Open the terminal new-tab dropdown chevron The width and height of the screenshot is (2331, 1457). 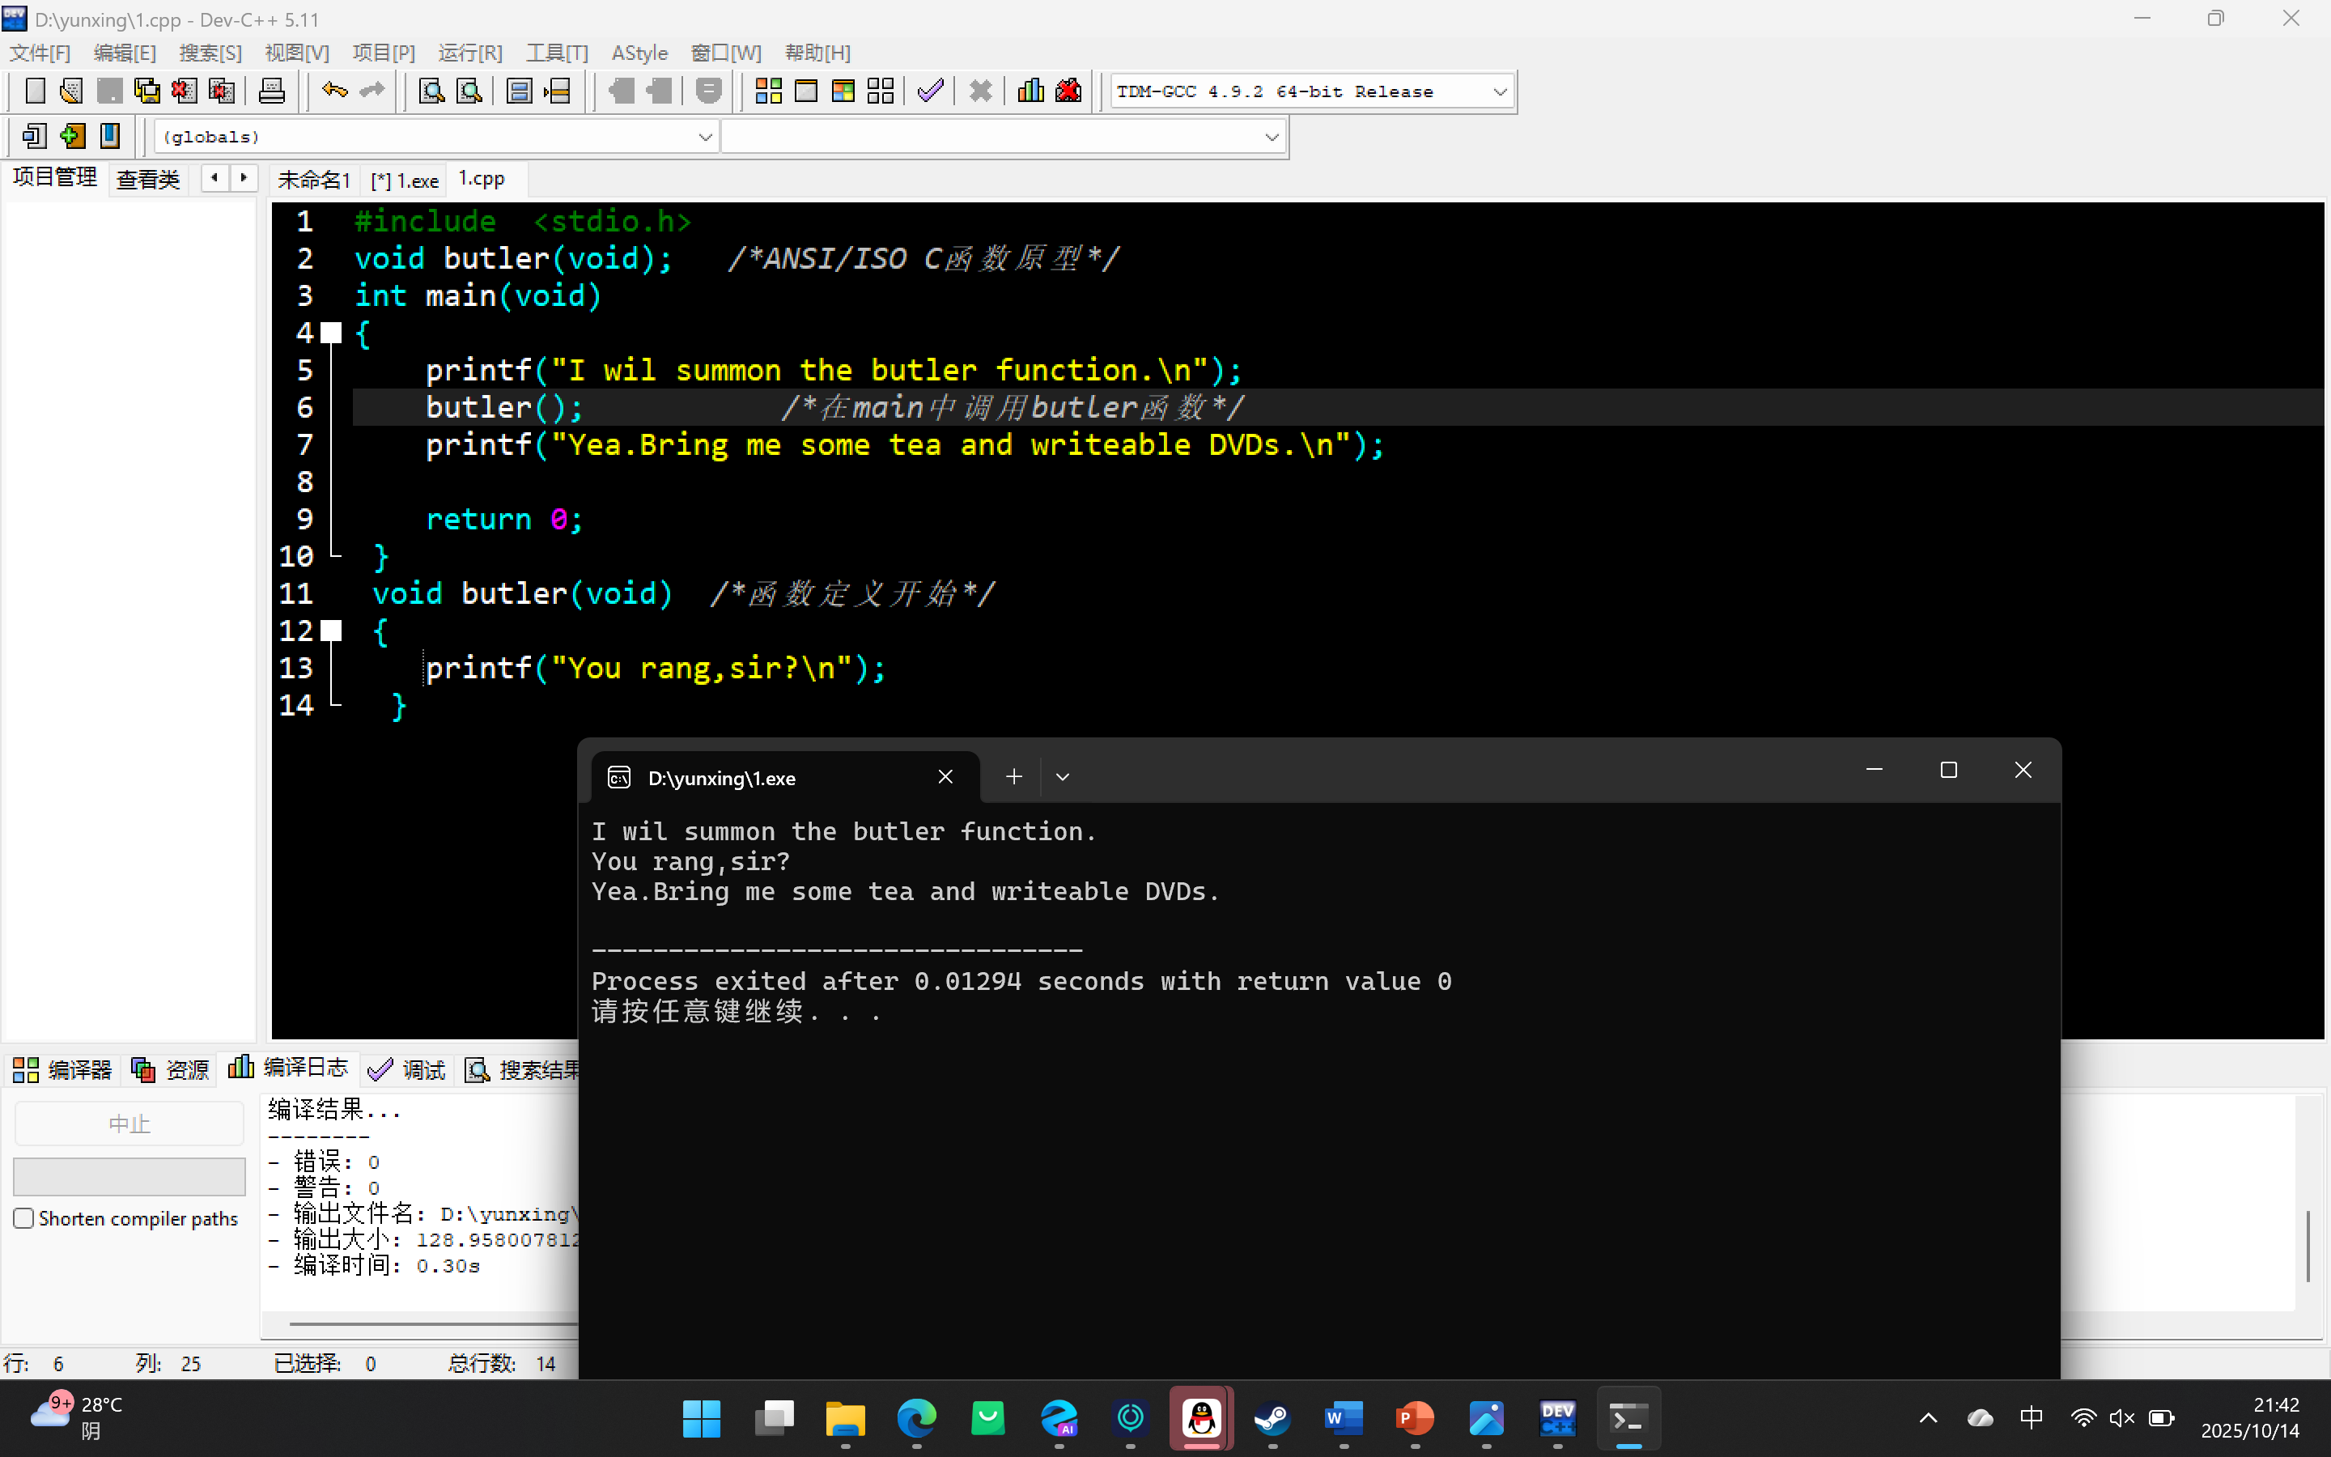click(1063, 777)
